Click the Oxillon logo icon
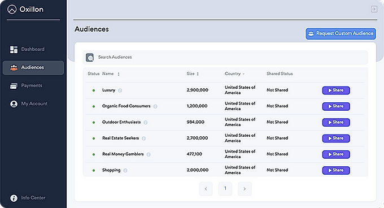The image size is (384, 208). click(x=12, y=10)
